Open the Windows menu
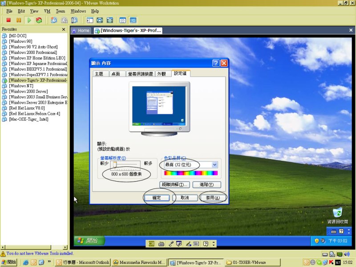The width and height of the screenshot is (356, 267). point(78,11)
